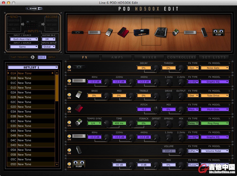Image resolution: width=237 pixels, height=176 pixels.
Task: Open the Pitch FX Type dropdown
Action: 193,110
